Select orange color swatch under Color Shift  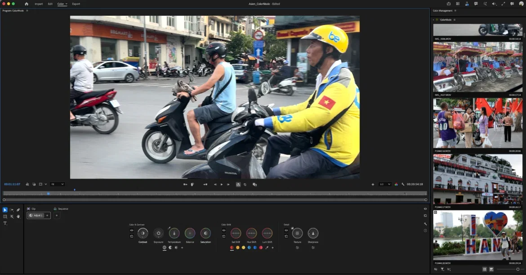[237, 248]
